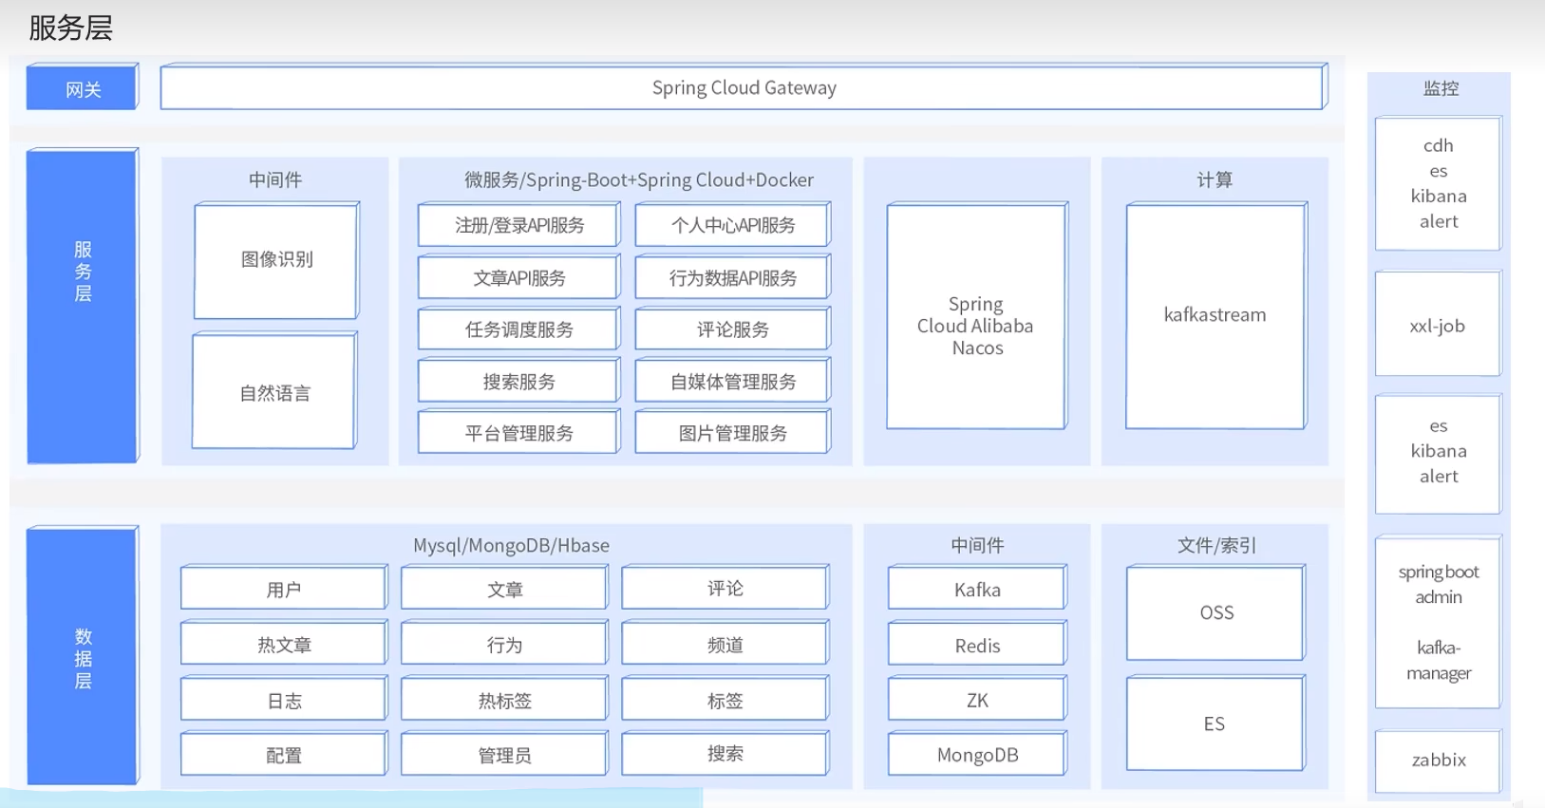Click the 监控 column heading

pos(1441,88)
